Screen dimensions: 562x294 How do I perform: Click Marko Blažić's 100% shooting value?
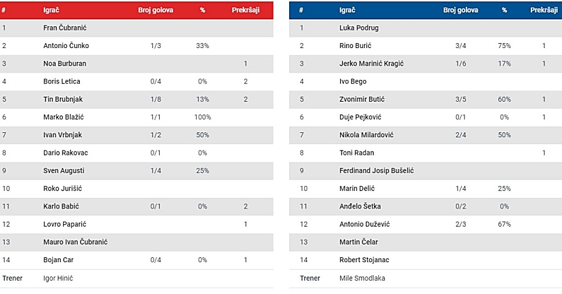(x=202, y=117)
